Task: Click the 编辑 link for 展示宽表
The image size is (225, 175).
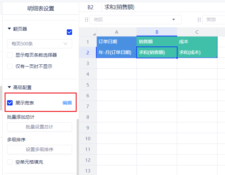Action: pos(67,103)
